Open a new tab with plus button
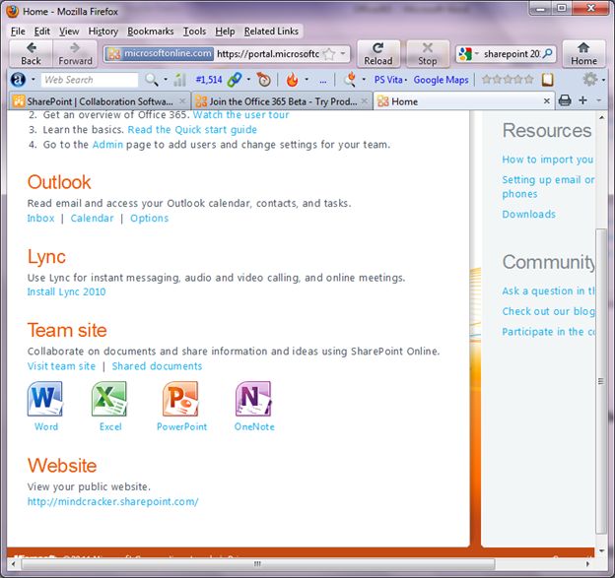615x578 pixels. pos(582,100)
